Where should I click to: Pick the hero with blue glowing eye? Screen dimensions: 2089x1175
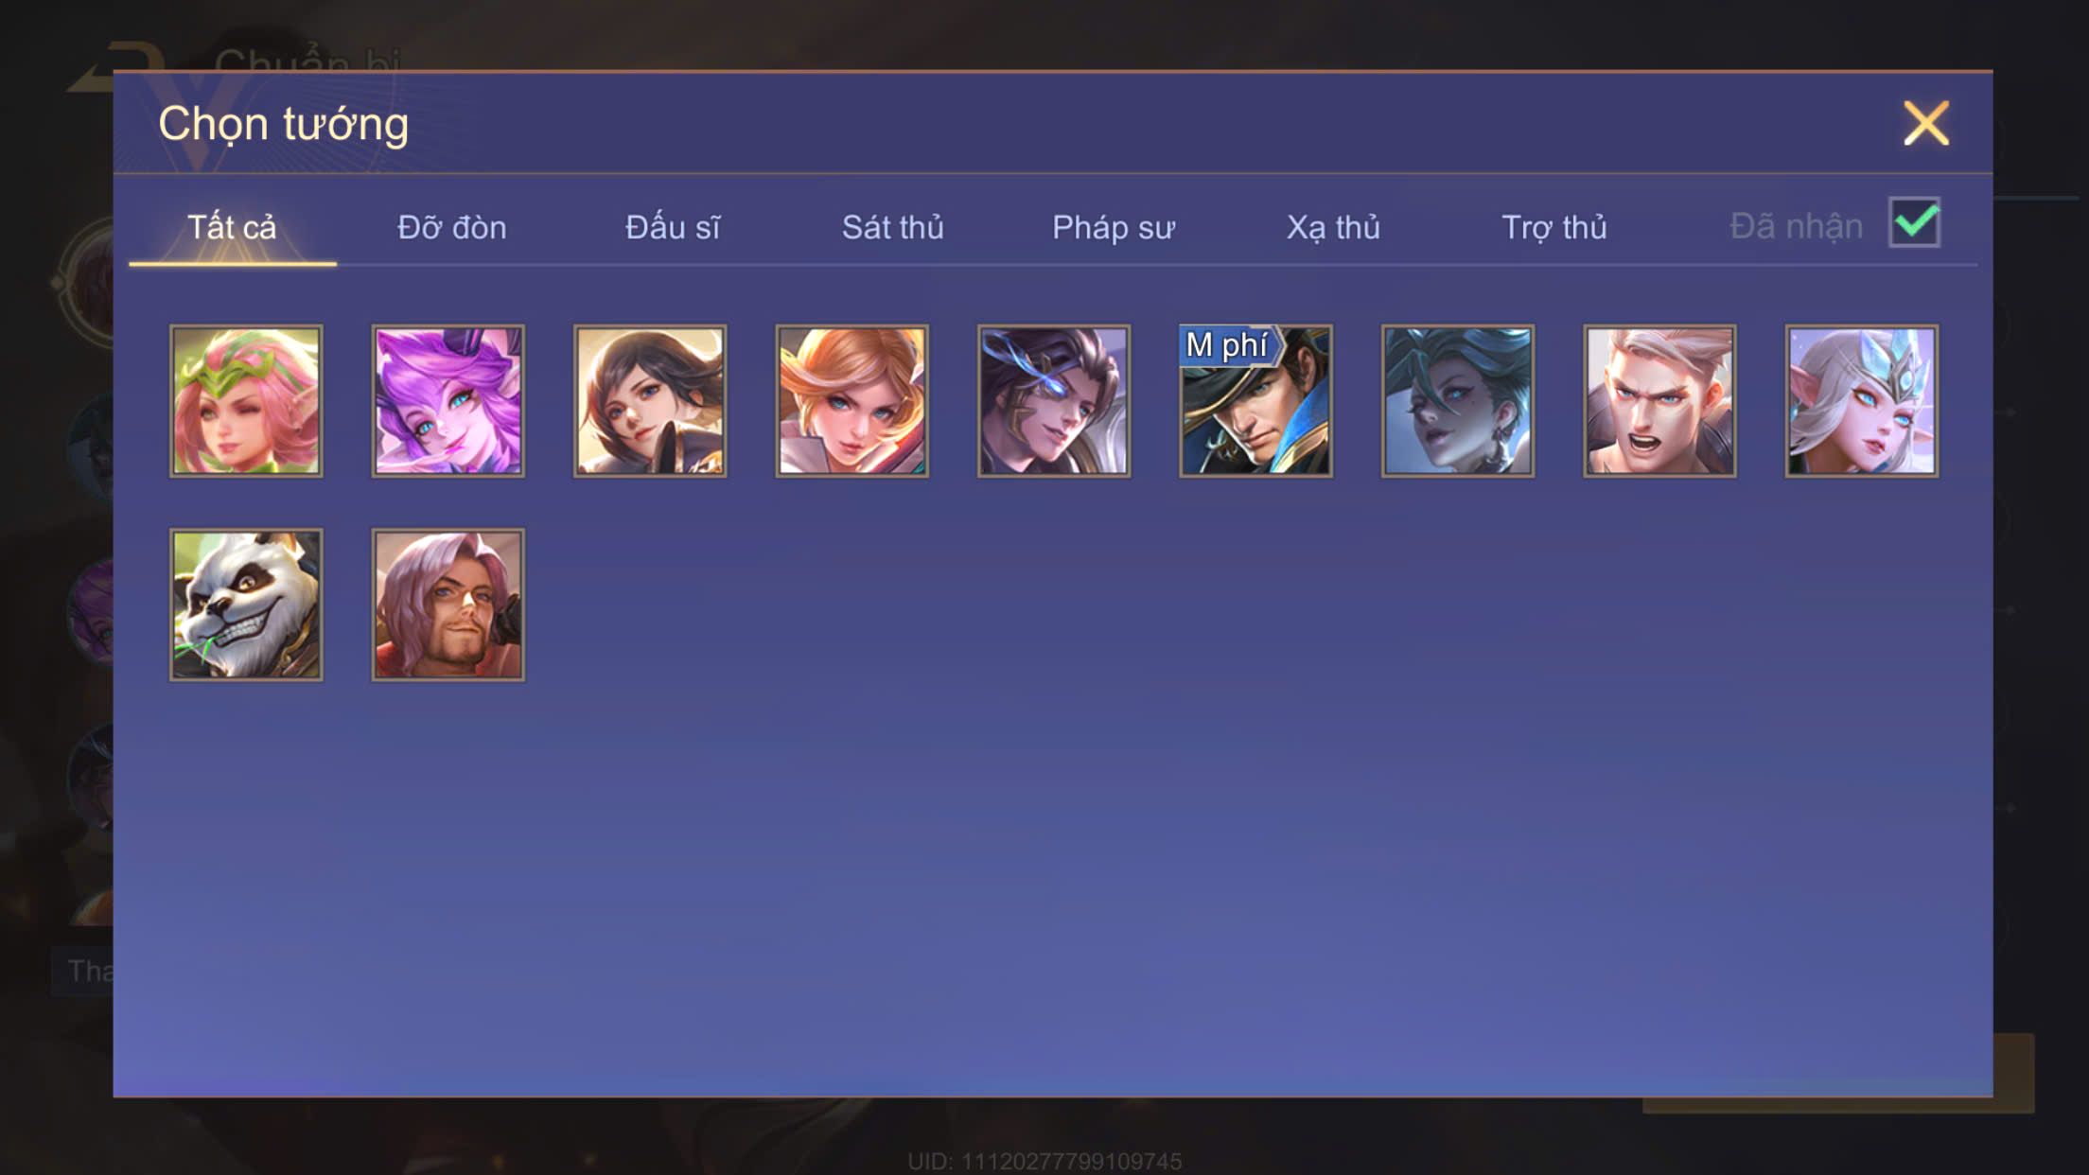(1054, 401)
